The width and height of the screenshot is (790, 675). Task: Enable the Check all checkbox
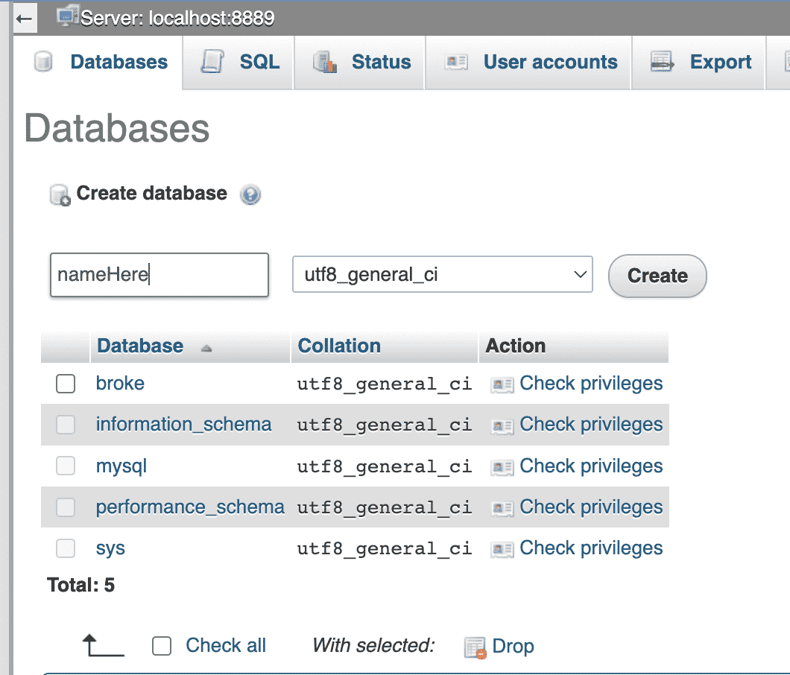pyautogui.click(x=162, y=646)
